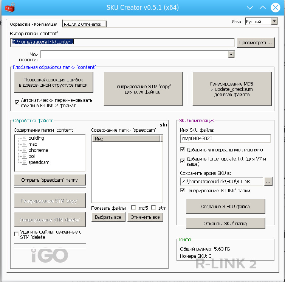The image size is (285, 282).
Task: Switch to 'R-LINK 2 Отпечаток' tab
Action: 84,24
